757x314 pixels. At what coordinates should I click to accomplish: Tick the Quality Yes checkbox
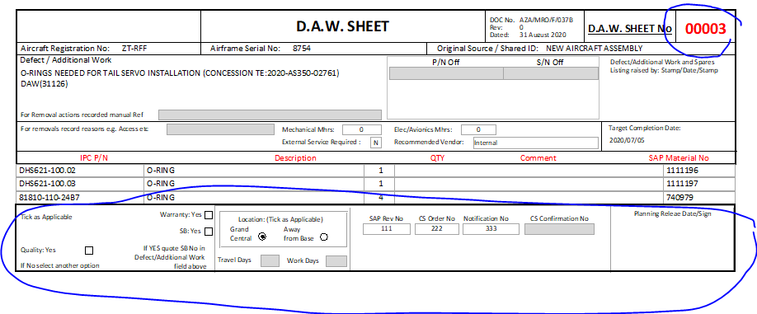89,251
